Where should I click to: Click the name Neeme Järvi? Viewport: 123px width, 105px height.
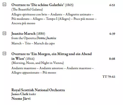pos(21,99)
